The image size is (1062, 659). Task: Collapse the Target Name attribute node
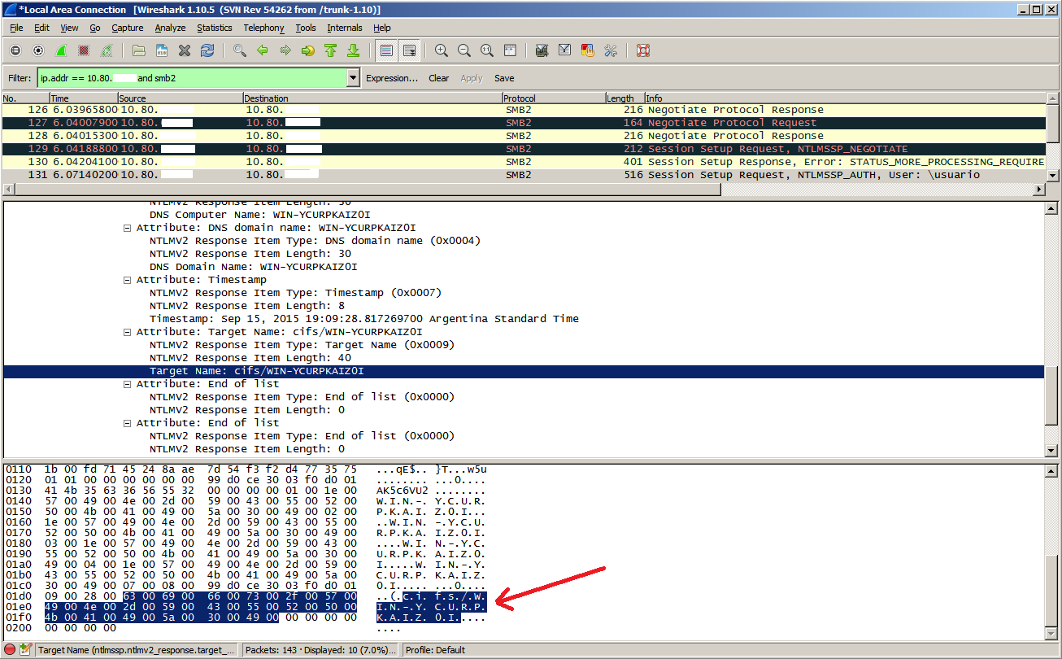(x=128, y=332)
